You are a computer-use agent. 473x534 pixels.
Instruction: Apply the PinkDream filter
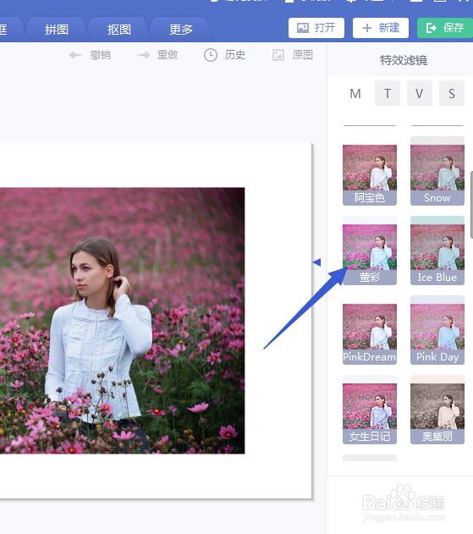pyautogui.click(x=370, y=330)
